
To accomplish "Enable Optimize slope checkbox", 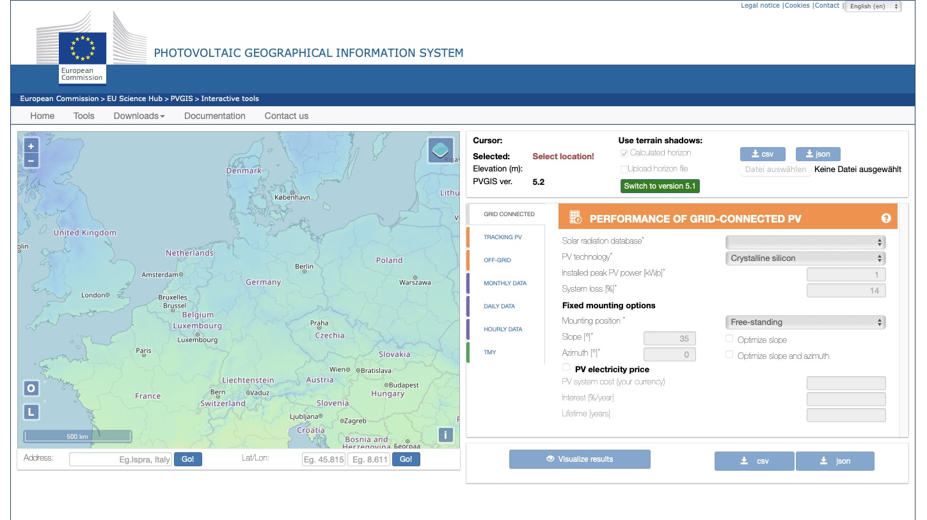I will (729, 339).
